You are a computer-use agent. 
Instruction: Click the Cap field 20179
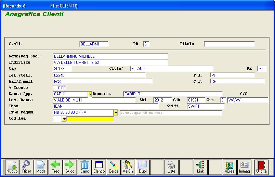(x=62, y=69)
